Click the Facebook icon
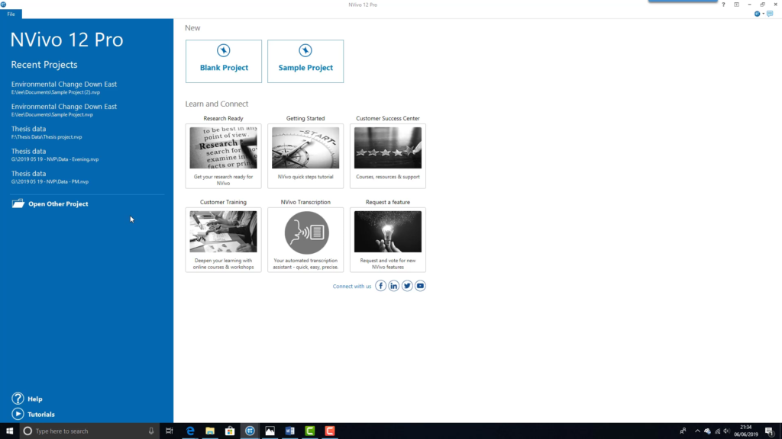 point(380,286)
